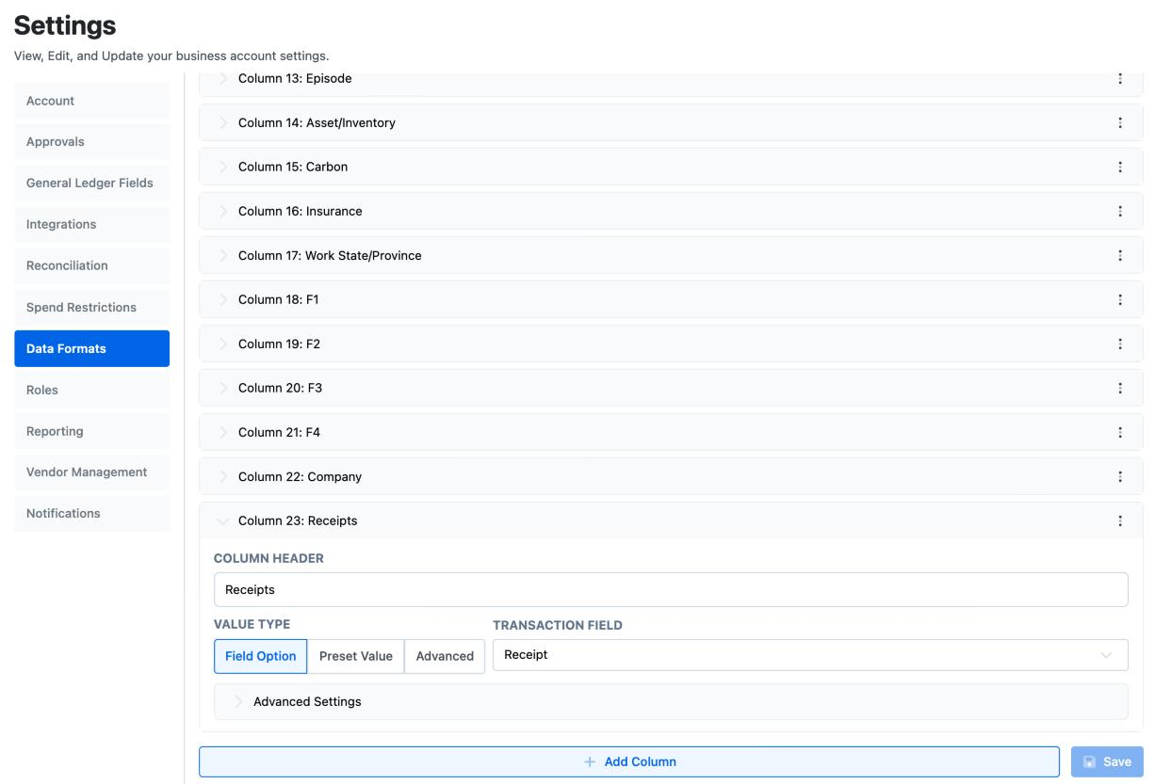Open Vendor Management settings

(x=91, y=472)
